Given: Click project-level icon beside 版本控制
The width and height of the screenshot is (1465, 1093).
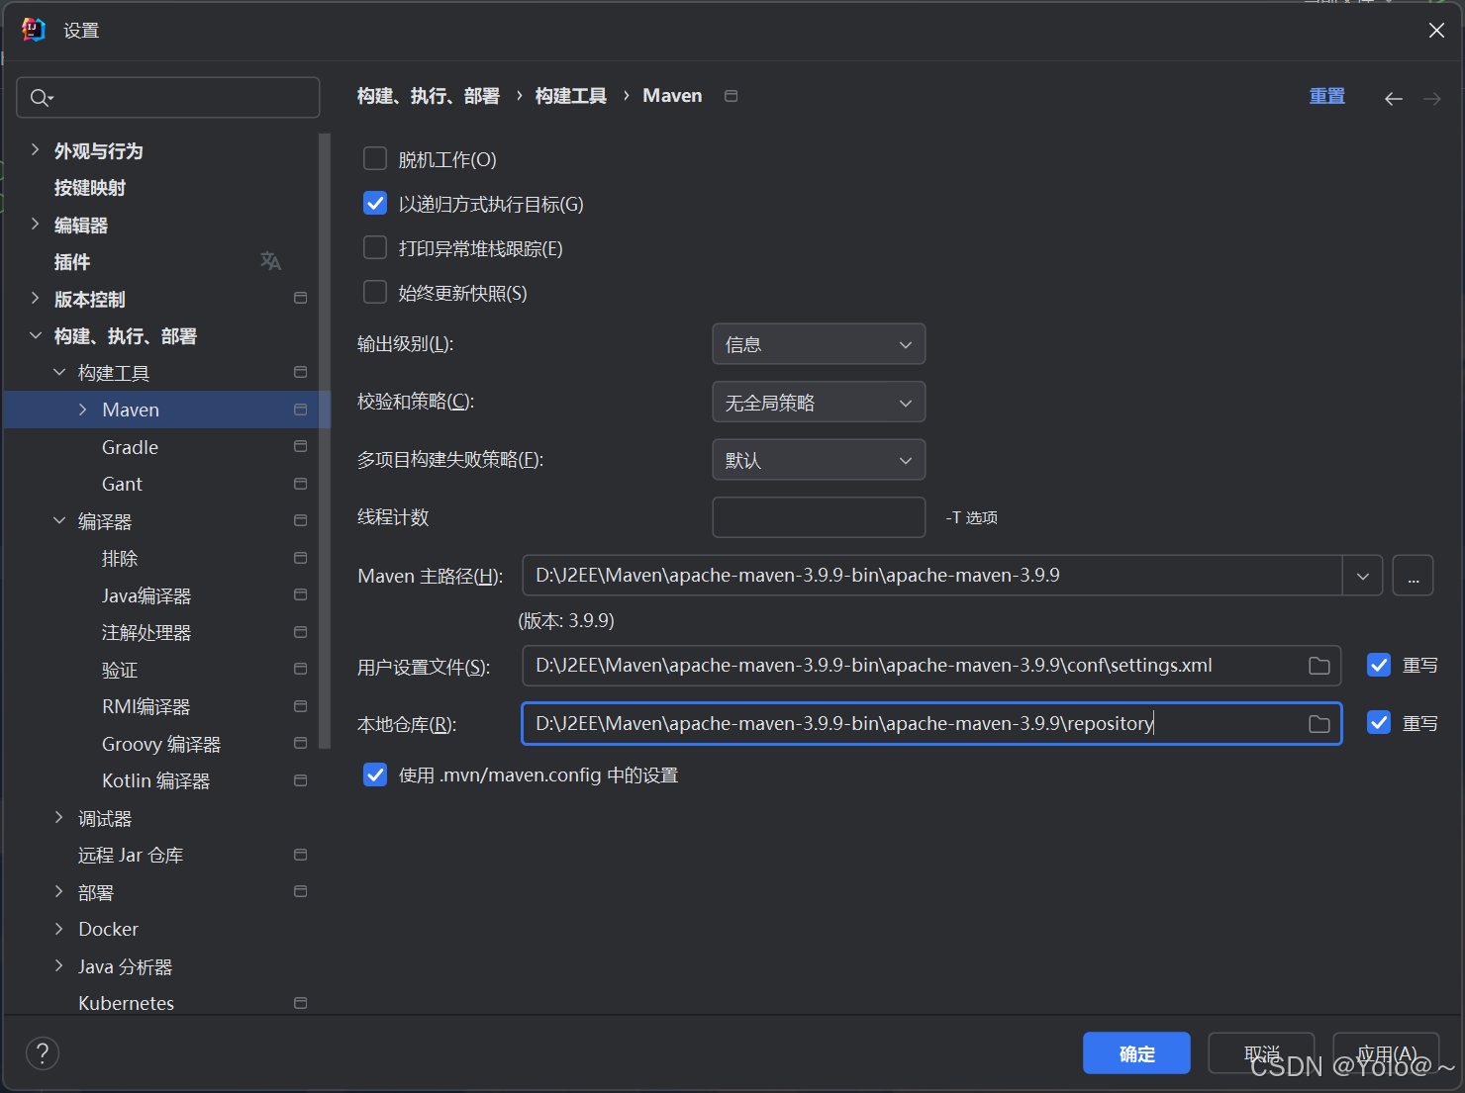Looking at the screenshot, I should pos(301,298).
